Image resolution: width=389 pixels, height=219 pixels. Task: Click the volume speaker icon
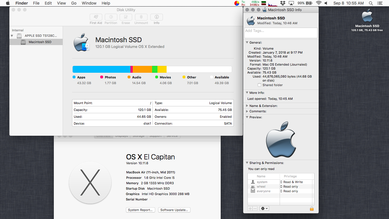tap(326, 3)
